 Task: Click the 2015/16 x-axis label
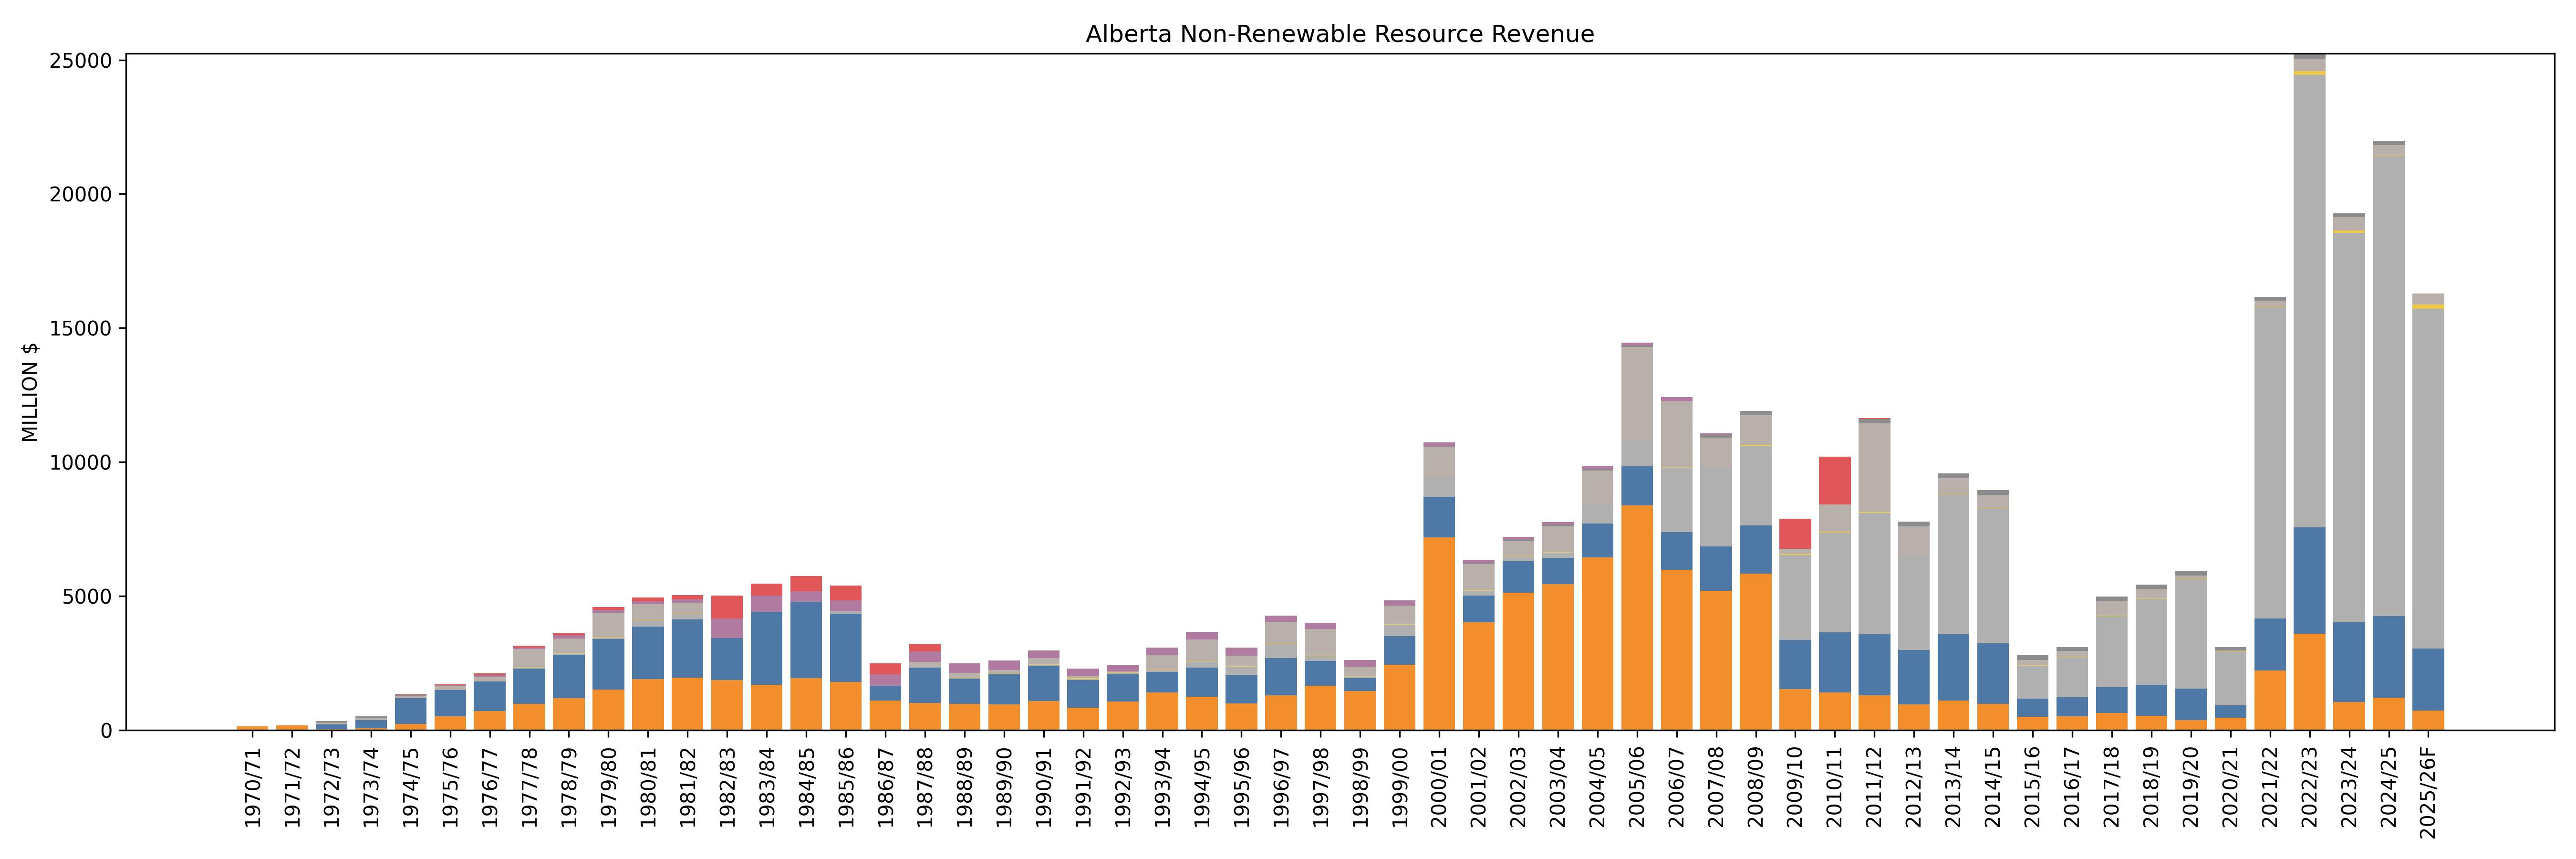2032,788
